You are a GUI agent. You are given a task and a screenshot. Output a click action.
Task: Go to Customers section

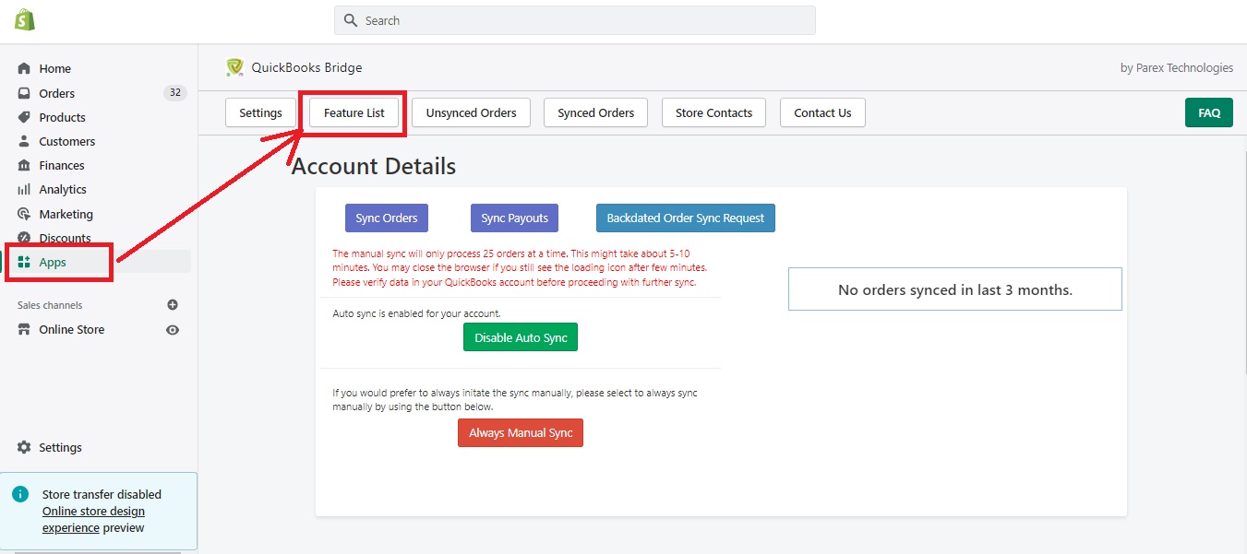click(66, 141)
